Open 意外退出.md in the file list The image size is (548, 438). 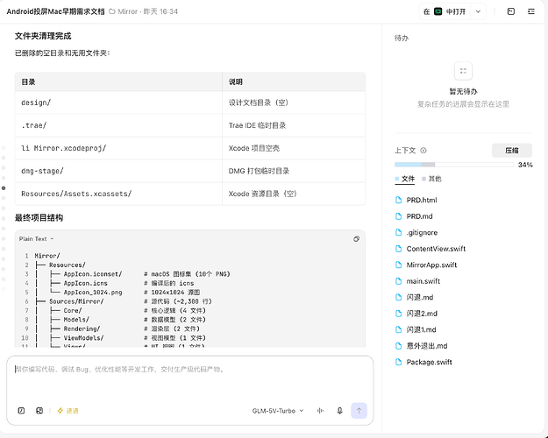point(421,346)
